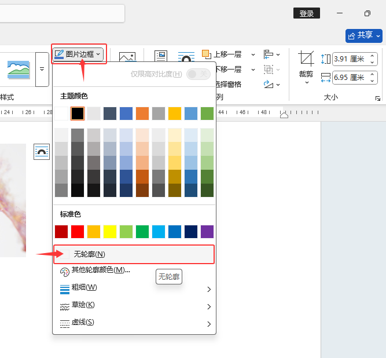This screenshot has height=358, width=386.
Task: Click Bring Forward (上移一层) button
Action: (x=222, y=54)
